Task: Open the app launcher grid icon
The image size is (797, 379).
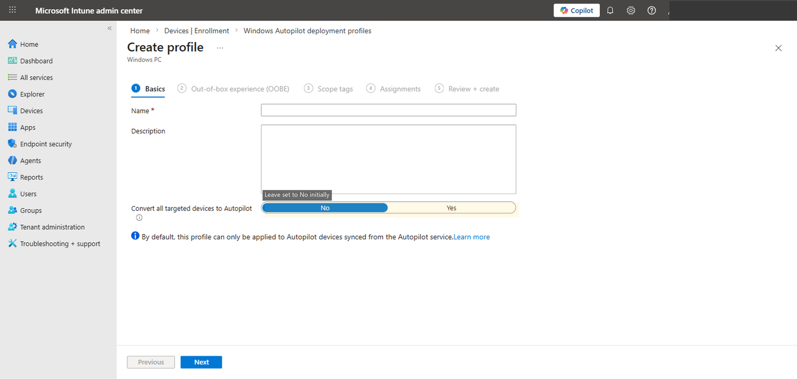Action: click(12, 10)
